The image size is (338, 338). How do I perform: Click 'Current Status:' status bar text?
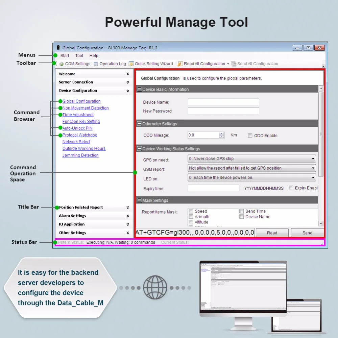pyautogui.click(x=175, y=242)
